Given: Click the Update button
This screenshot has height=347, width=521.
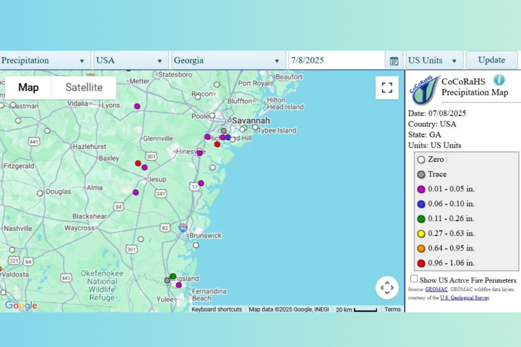Looking at the screenshot, I should [492, 60].
